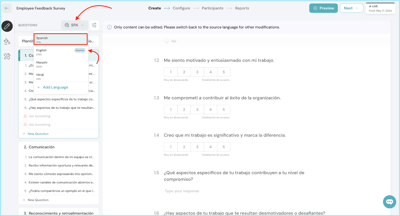
Task: Open the paint bucket design icon
Action: 7,41
